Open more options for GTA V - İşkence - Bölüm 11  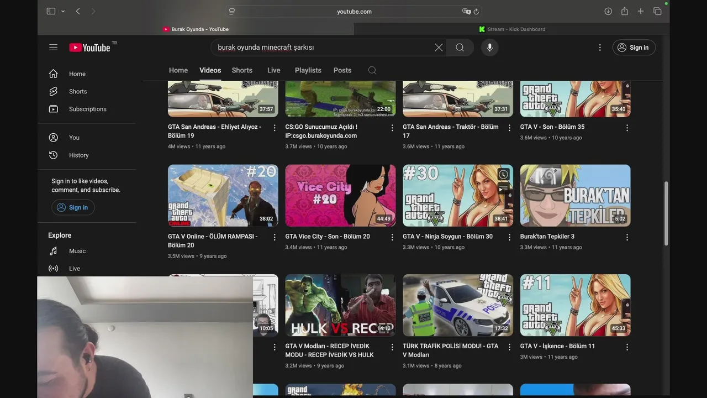(x=627, y=347)
